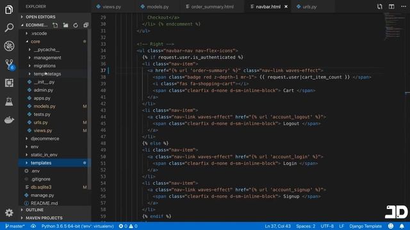Open the Search view in activity bar
This screenshot has height=230, width=410.
tap(9, 27)
